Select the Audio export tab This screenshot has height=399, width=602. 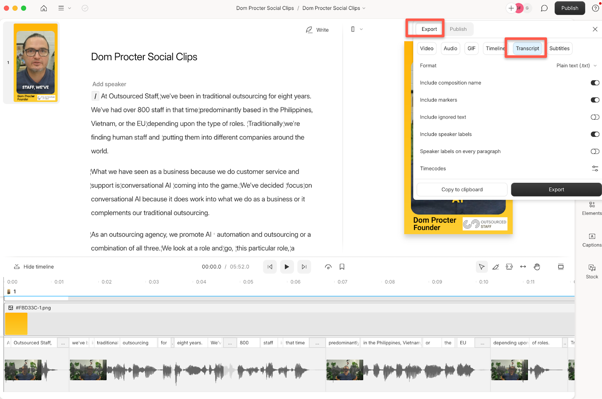click(x=450, y=48)
